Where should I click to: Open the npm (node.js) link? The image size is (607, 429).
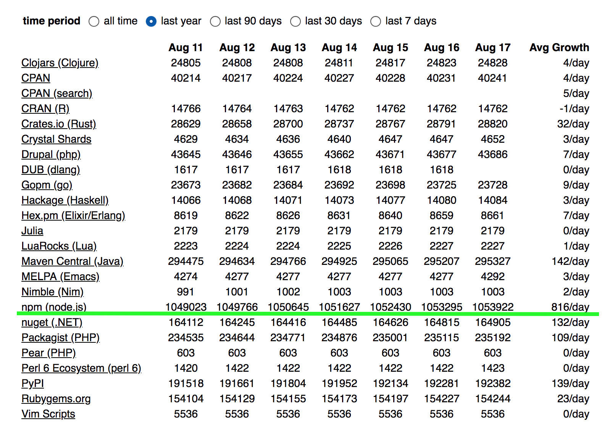click(54, 307)
